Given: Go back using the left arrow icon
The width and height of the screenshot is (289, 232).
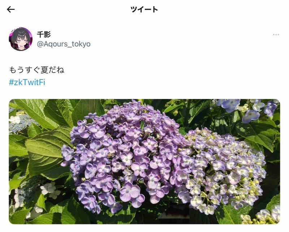Looking at the screenshot, I should 11,9.
